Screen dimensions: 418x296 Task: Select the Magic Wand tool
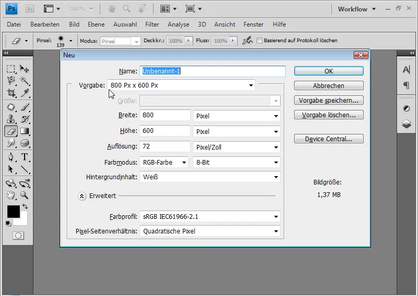pos(25,80)
